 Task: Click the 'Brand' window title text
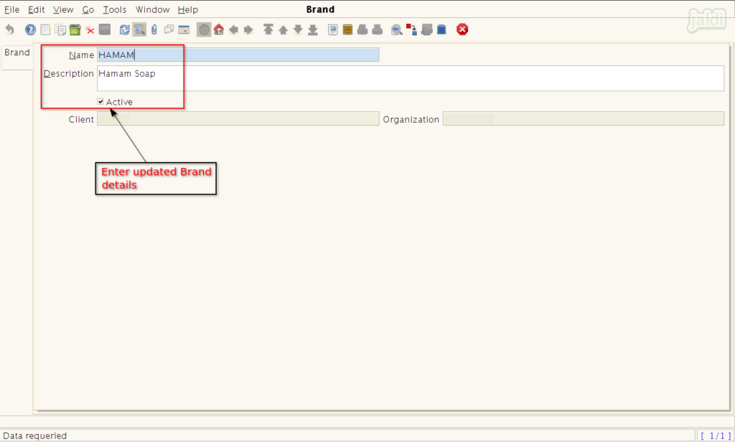tap(321, 9)
